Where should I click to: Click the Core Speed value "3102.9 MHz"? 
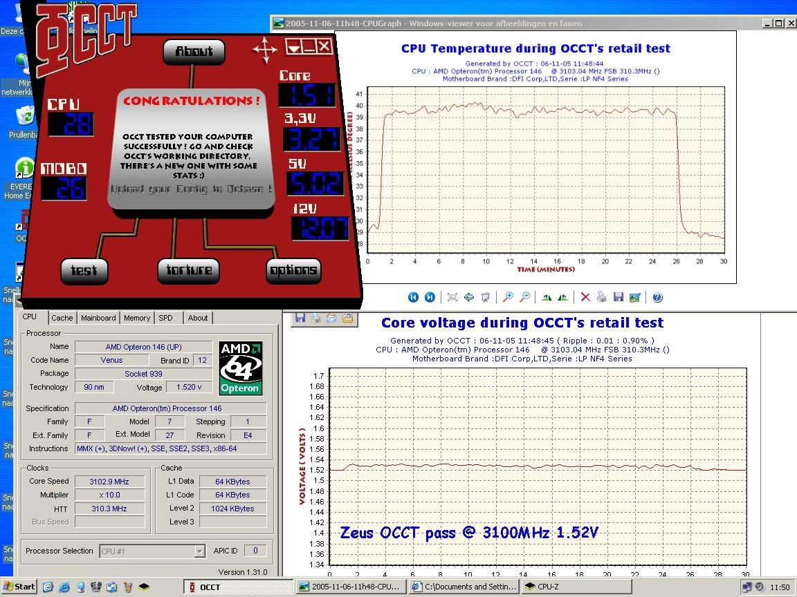[x=109, y=481]
